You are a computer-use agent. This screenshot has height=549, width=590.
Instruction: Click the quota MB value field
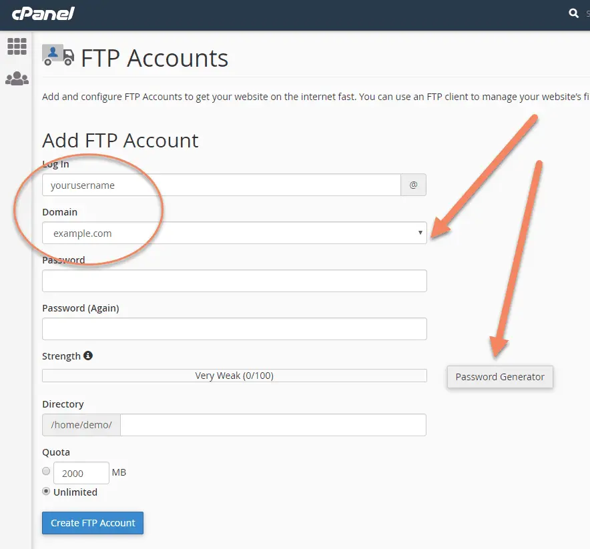point(81,473)
